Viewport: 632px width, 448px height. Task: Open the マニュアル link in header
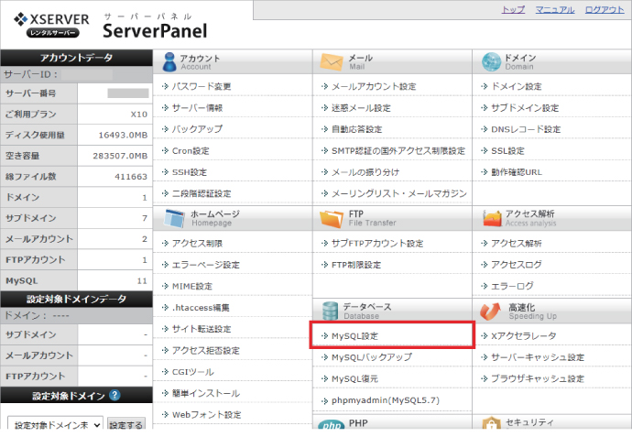tap(553, 10)
